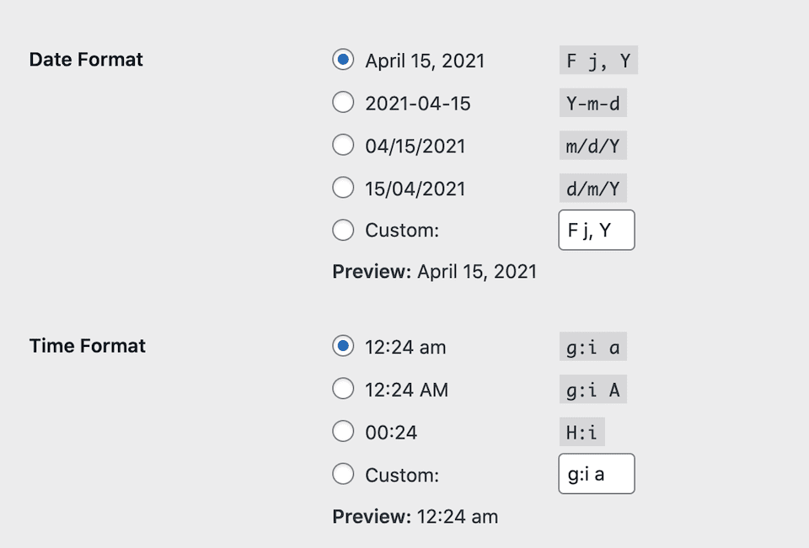
Task: Click the d/m/Y format code label
Action: pos(592,187)
